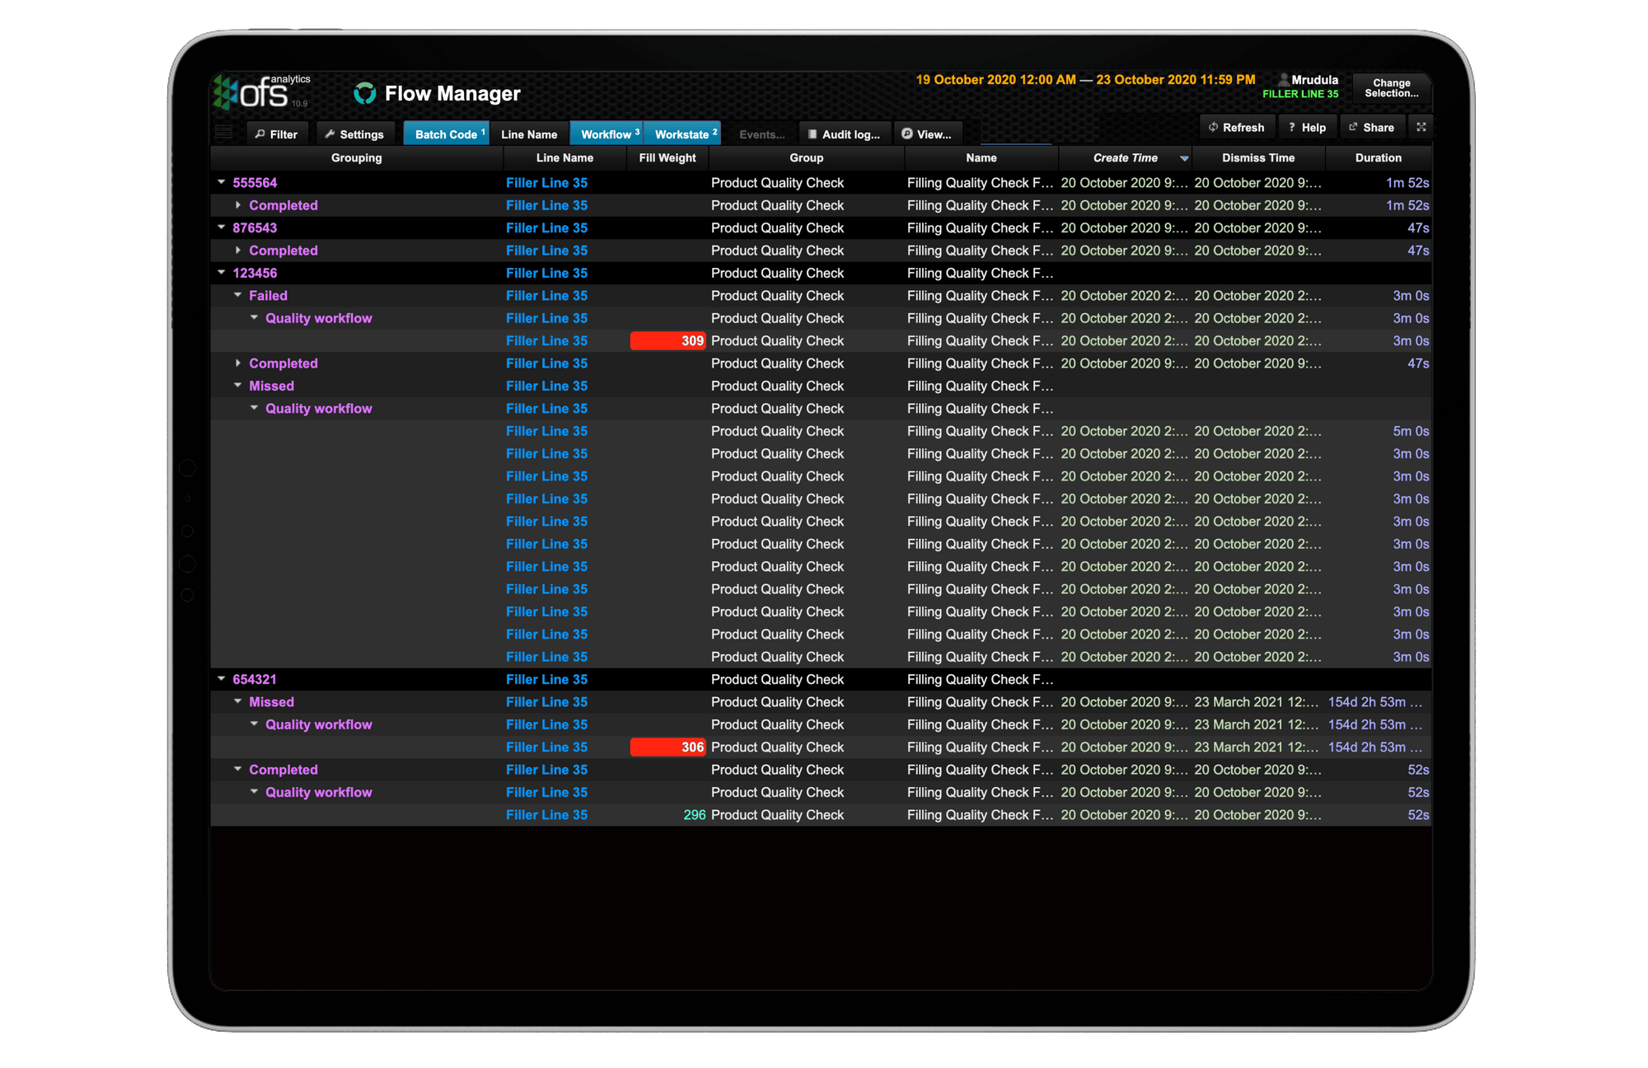Toggle the Workflow grouping filter
Image resolution: width=1648 pixels, height=1068 pixels.
606,133
